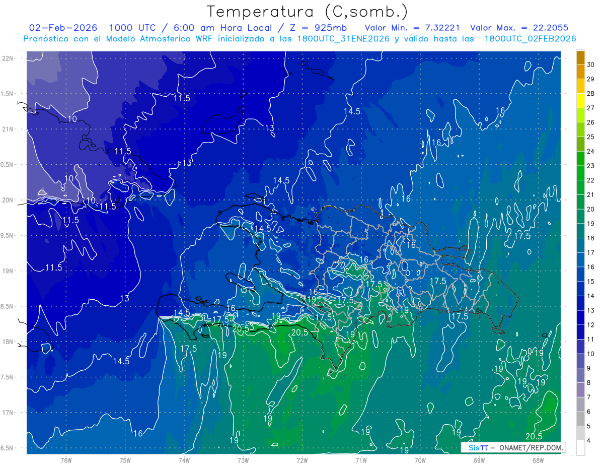Click yellow swatch between 27 and 28
Image resolution: width=604 pixels, height=467 pixels.
tap(580, 100)
